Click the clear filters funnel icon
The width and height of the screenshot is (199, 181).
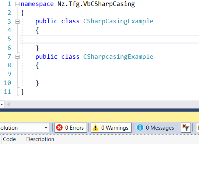pos(186,127)
